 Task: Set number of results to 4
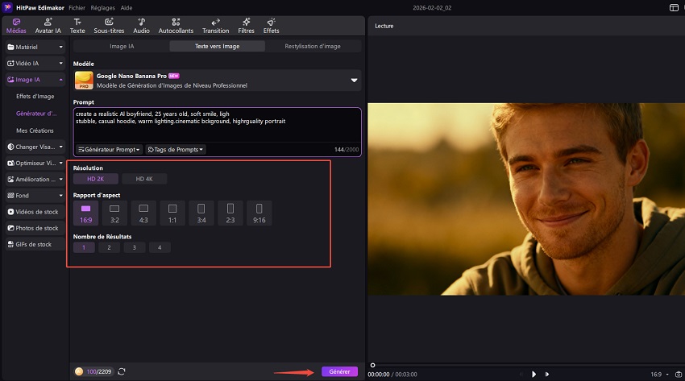click(160, 247)
